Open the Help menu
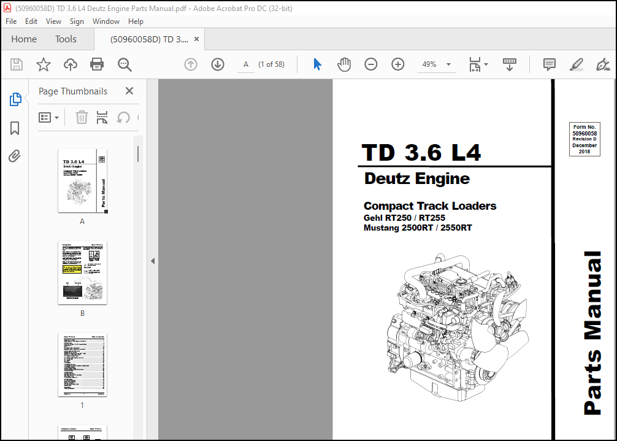617x441 pixels. coord(136,21)
